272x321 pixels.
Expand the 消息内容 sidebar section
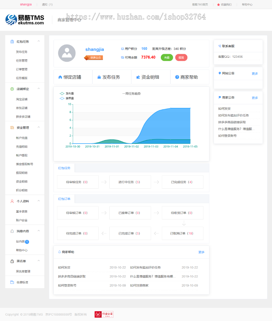tap(38, 231)
